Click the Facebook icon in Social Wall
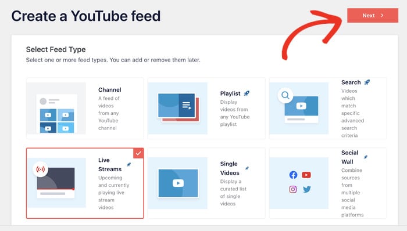Viewport: 407px width, 231px height. point(293,175)
